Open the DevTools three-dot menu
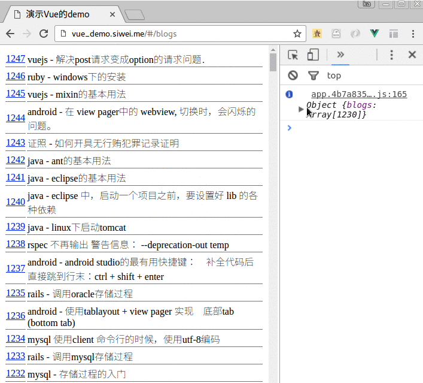This screenshot has width=423, height=383. (391, 55)
